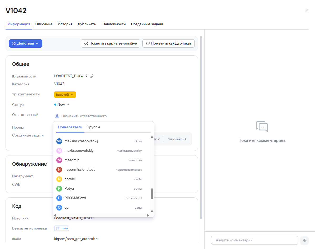Click the user list vertical scrollbar thumb
The height and width of the screenshot is (249, 315).
(x=152, y=194)
